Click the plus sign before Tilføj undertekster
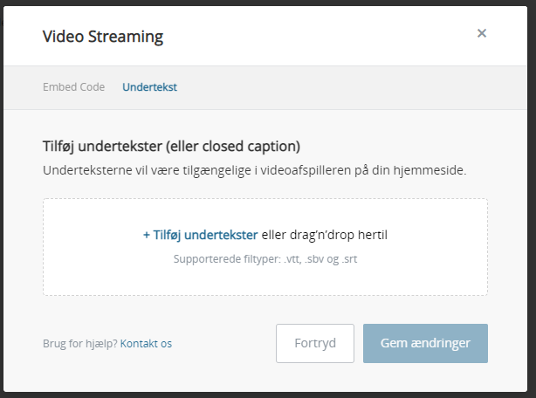Screen dimensions: 536x398 pos(147,235)
